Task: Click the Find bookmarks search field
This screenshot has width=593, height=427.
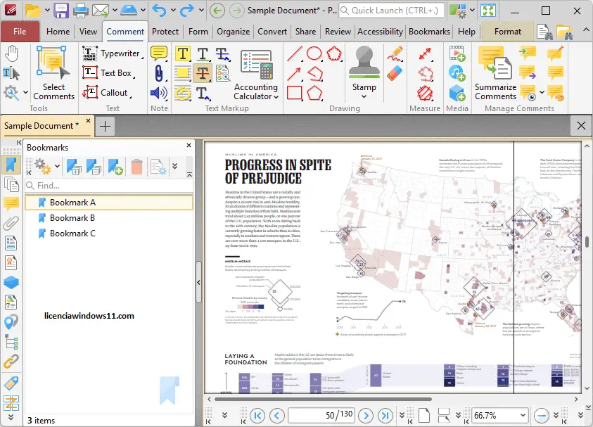Action: 109,186
